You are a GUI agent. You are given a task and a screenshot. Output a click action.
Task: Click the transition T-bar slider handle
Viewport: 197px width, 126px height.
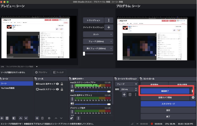click(x=84, y=54)
